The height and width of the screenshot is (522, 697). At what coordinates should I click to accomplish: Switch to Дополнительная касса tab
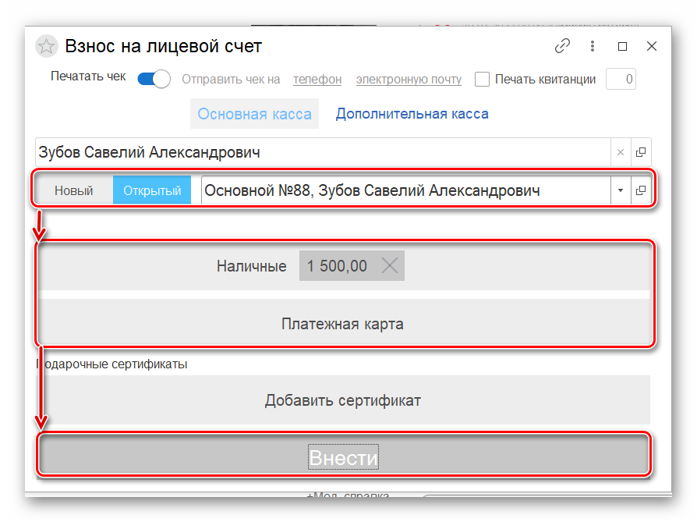[412, 114]
